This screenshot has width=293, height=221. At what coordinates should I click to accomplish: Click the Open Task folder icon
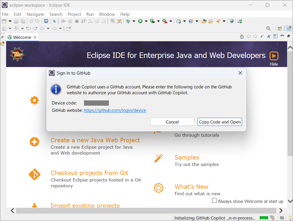pyautogui.click(x=211, y=21)
